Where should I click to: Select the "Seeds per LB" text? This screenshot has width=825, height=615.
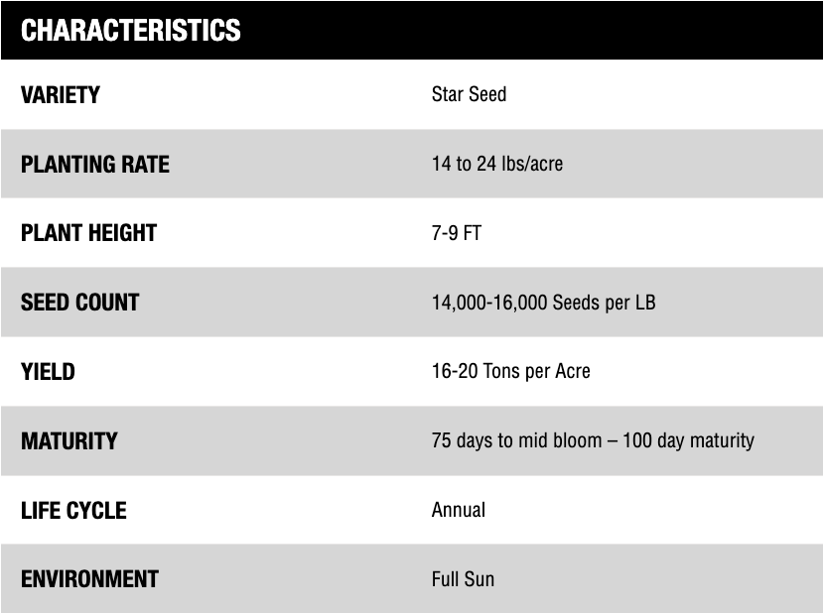tap(604, 303)
